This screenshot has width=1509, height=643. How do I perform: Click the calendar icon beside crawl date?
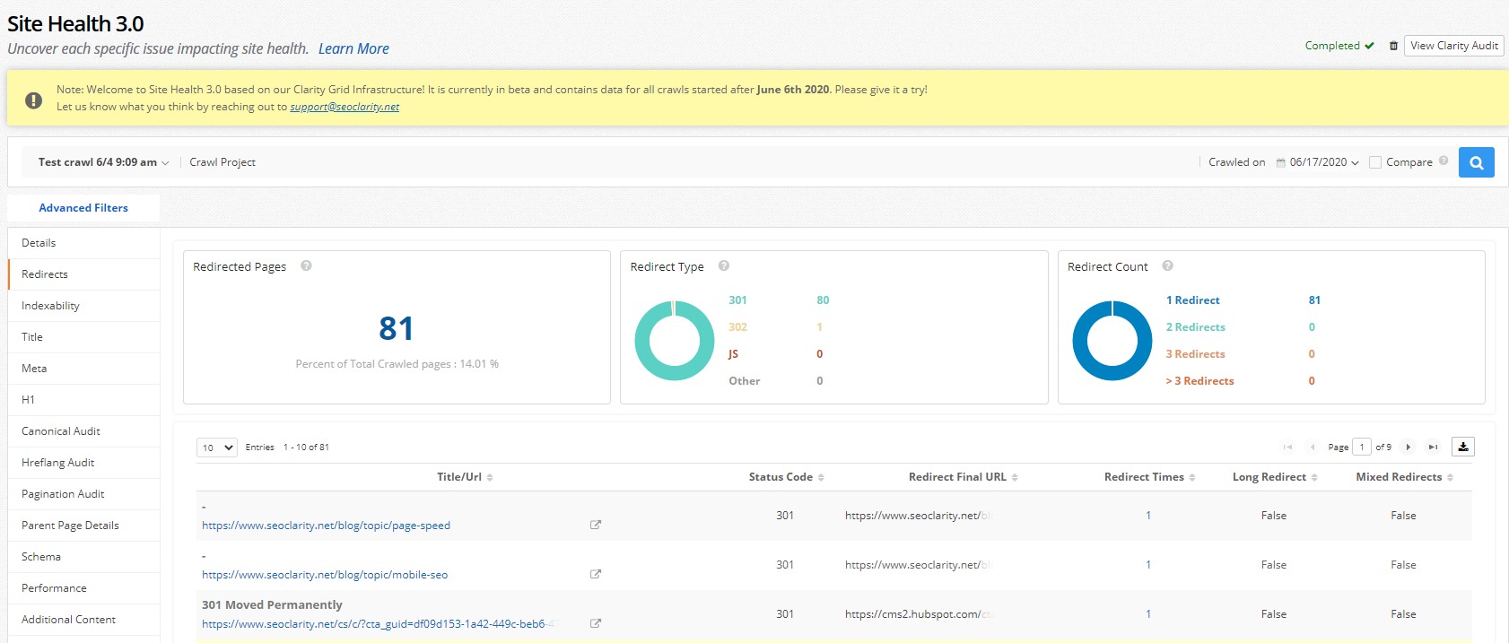click(x=1280, y=163)
